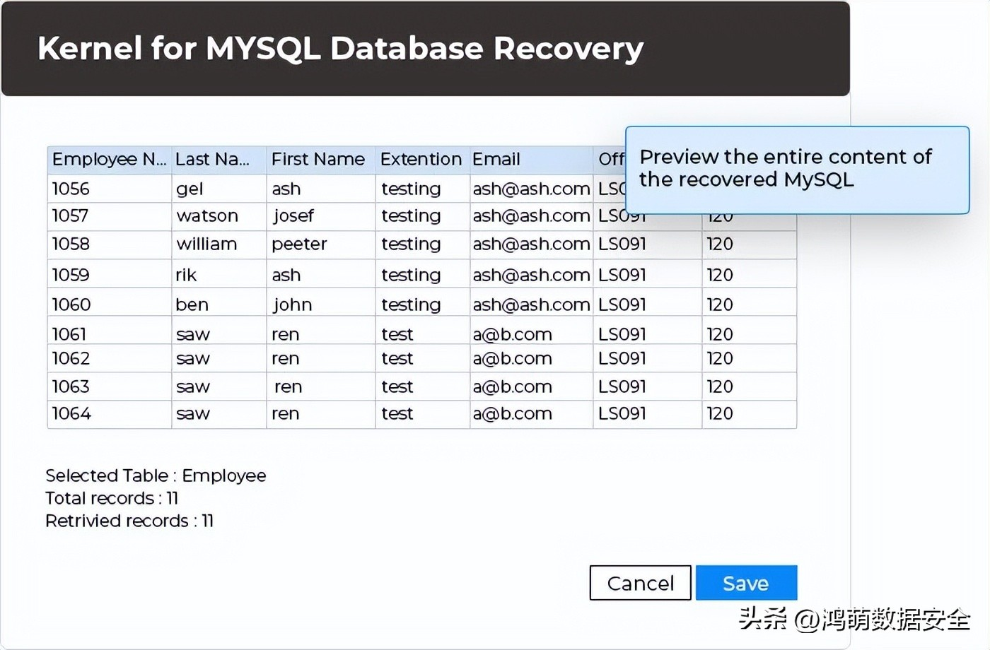Select the Employee N... column header
Image resolution: width=990 pixels, height=650 pixels.
[110, 160]
